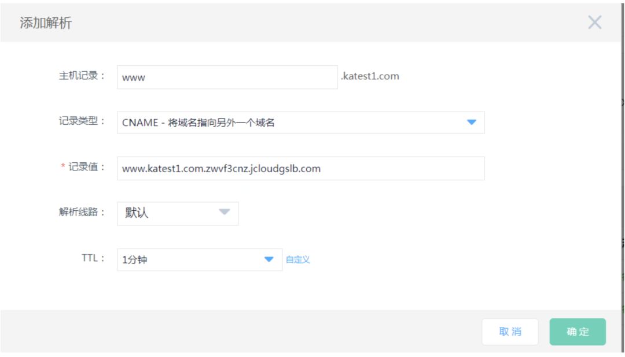
Task: Click the 记录类型 label
Action: click(82, 121)
